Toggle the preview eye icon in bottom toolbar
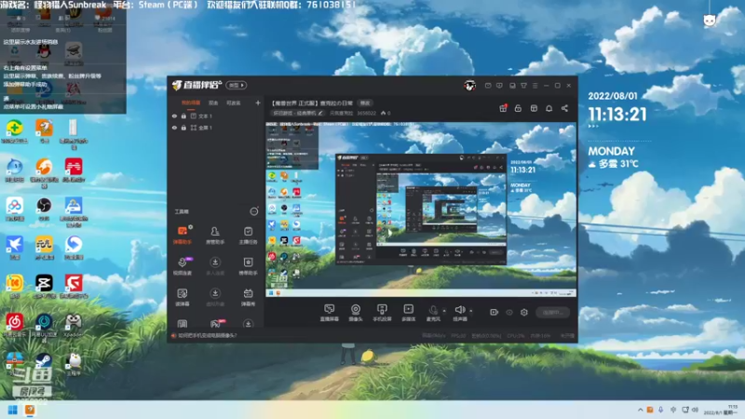This screenshot has height=419, width=745. (508, 312)
